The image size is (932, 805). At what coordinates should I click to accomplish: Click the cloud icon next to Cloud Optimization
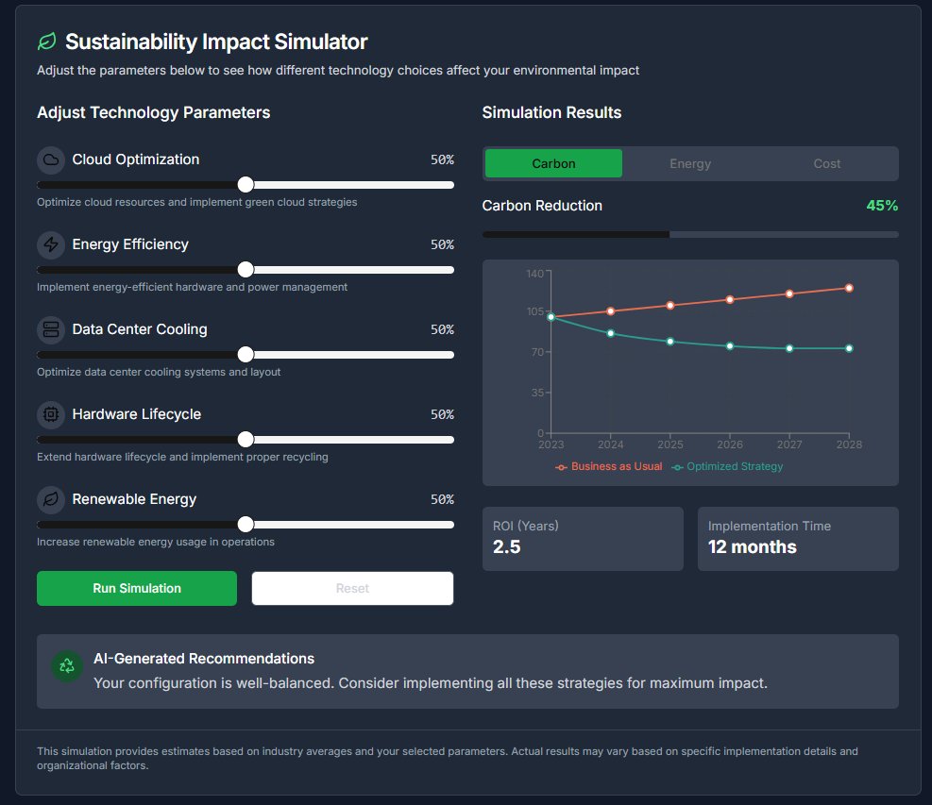click(51, 159)
